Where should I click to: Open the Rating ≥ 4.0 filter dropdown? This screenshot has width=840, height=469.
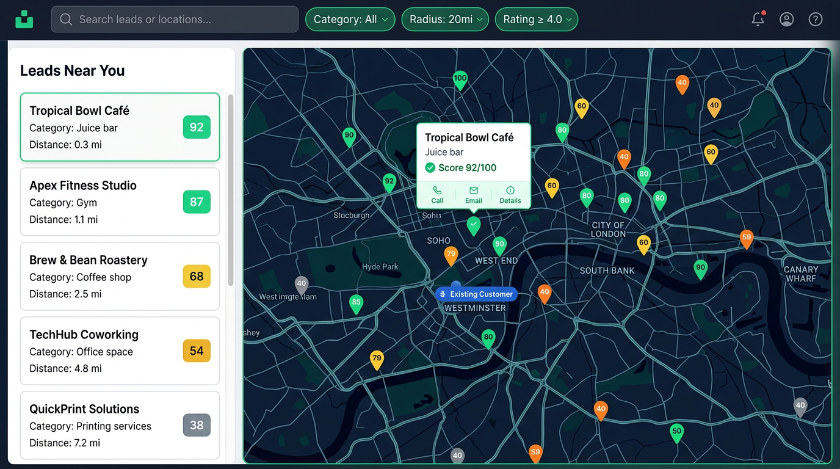coord(537,20)
